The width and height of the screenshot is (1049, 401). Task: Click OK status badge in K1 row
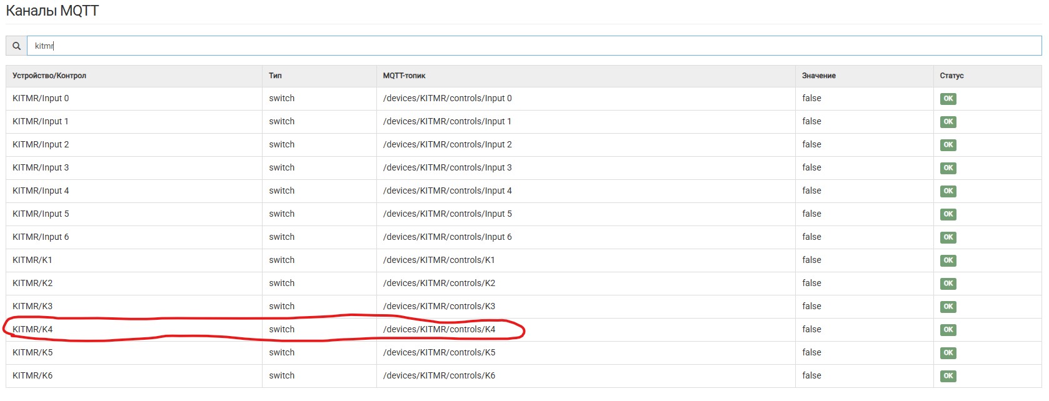click(x=948, y=260)
